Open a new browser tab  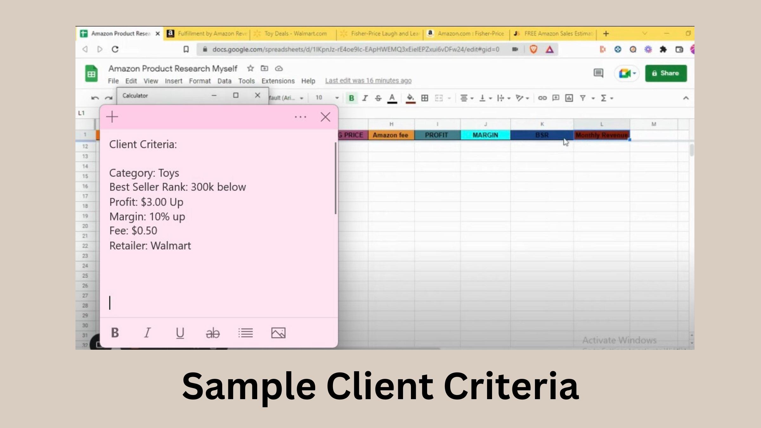coord(606,33)
